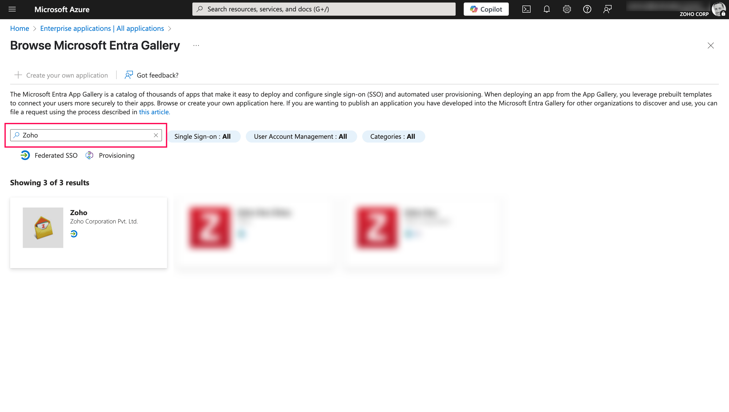This screenshot has width=729, height=412.
Task: Open the Azure portal hamburger menu
Action: 12,9
